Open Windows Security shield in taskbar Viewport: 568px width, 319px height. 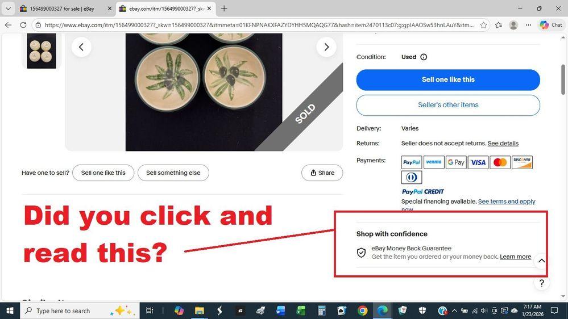pos(422,310)
